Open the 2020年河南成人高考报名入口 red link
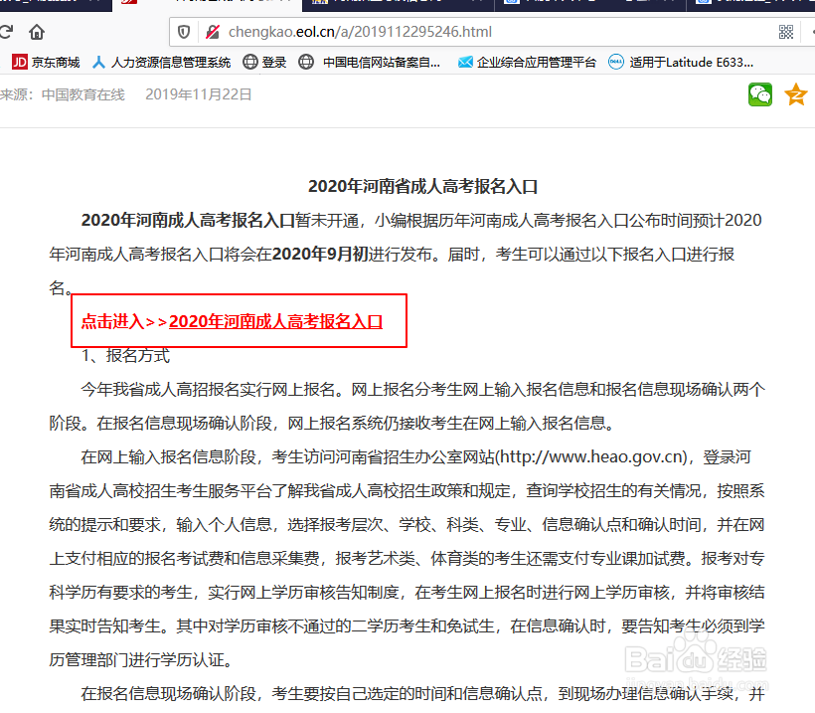The width and height of the screenshot is (815, 713). coord(276,320)
